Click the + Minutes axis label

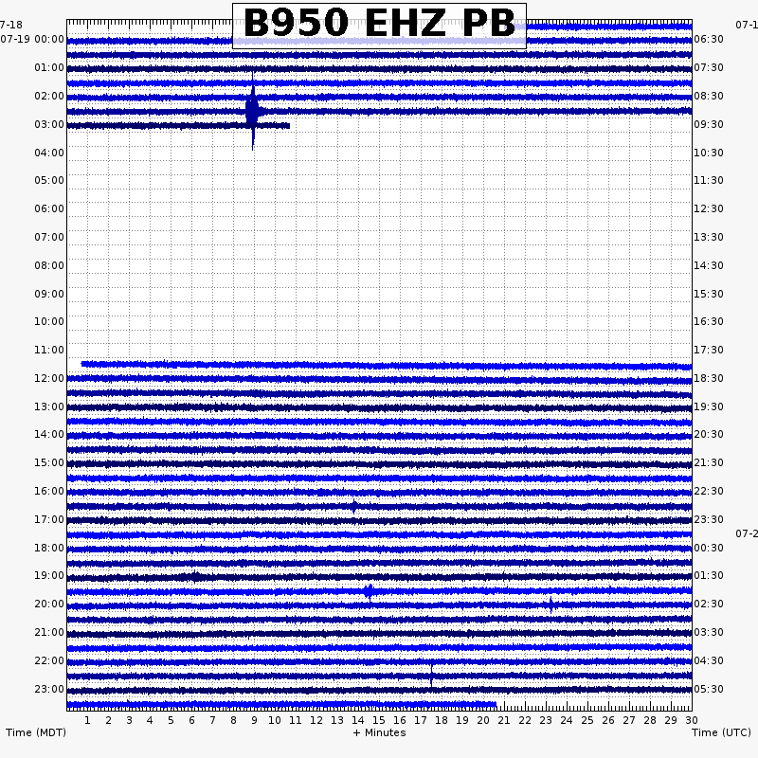(379, 732)
